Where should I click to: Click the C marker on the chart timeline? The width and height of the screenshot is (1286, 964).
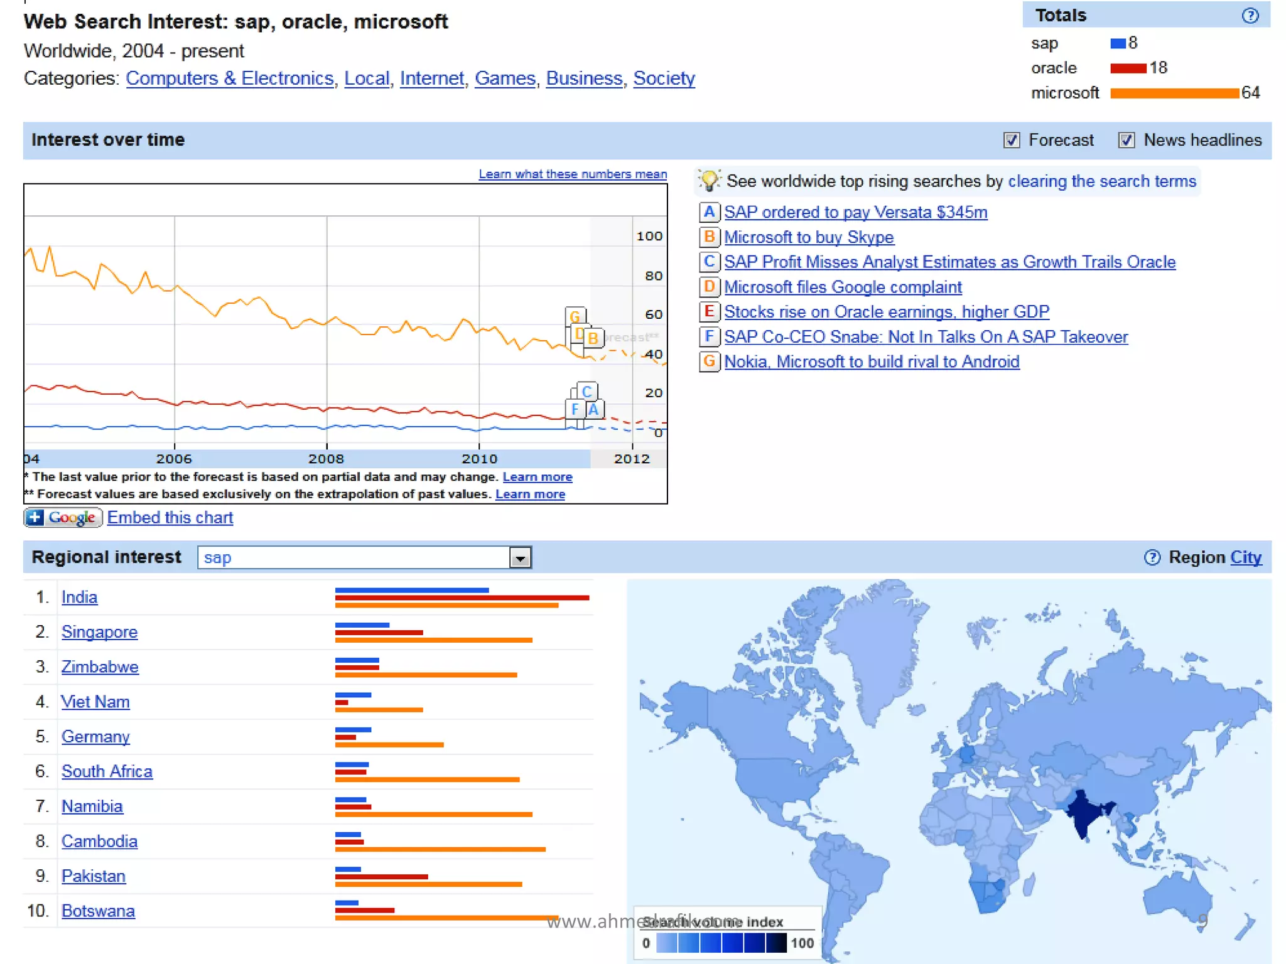586,392
